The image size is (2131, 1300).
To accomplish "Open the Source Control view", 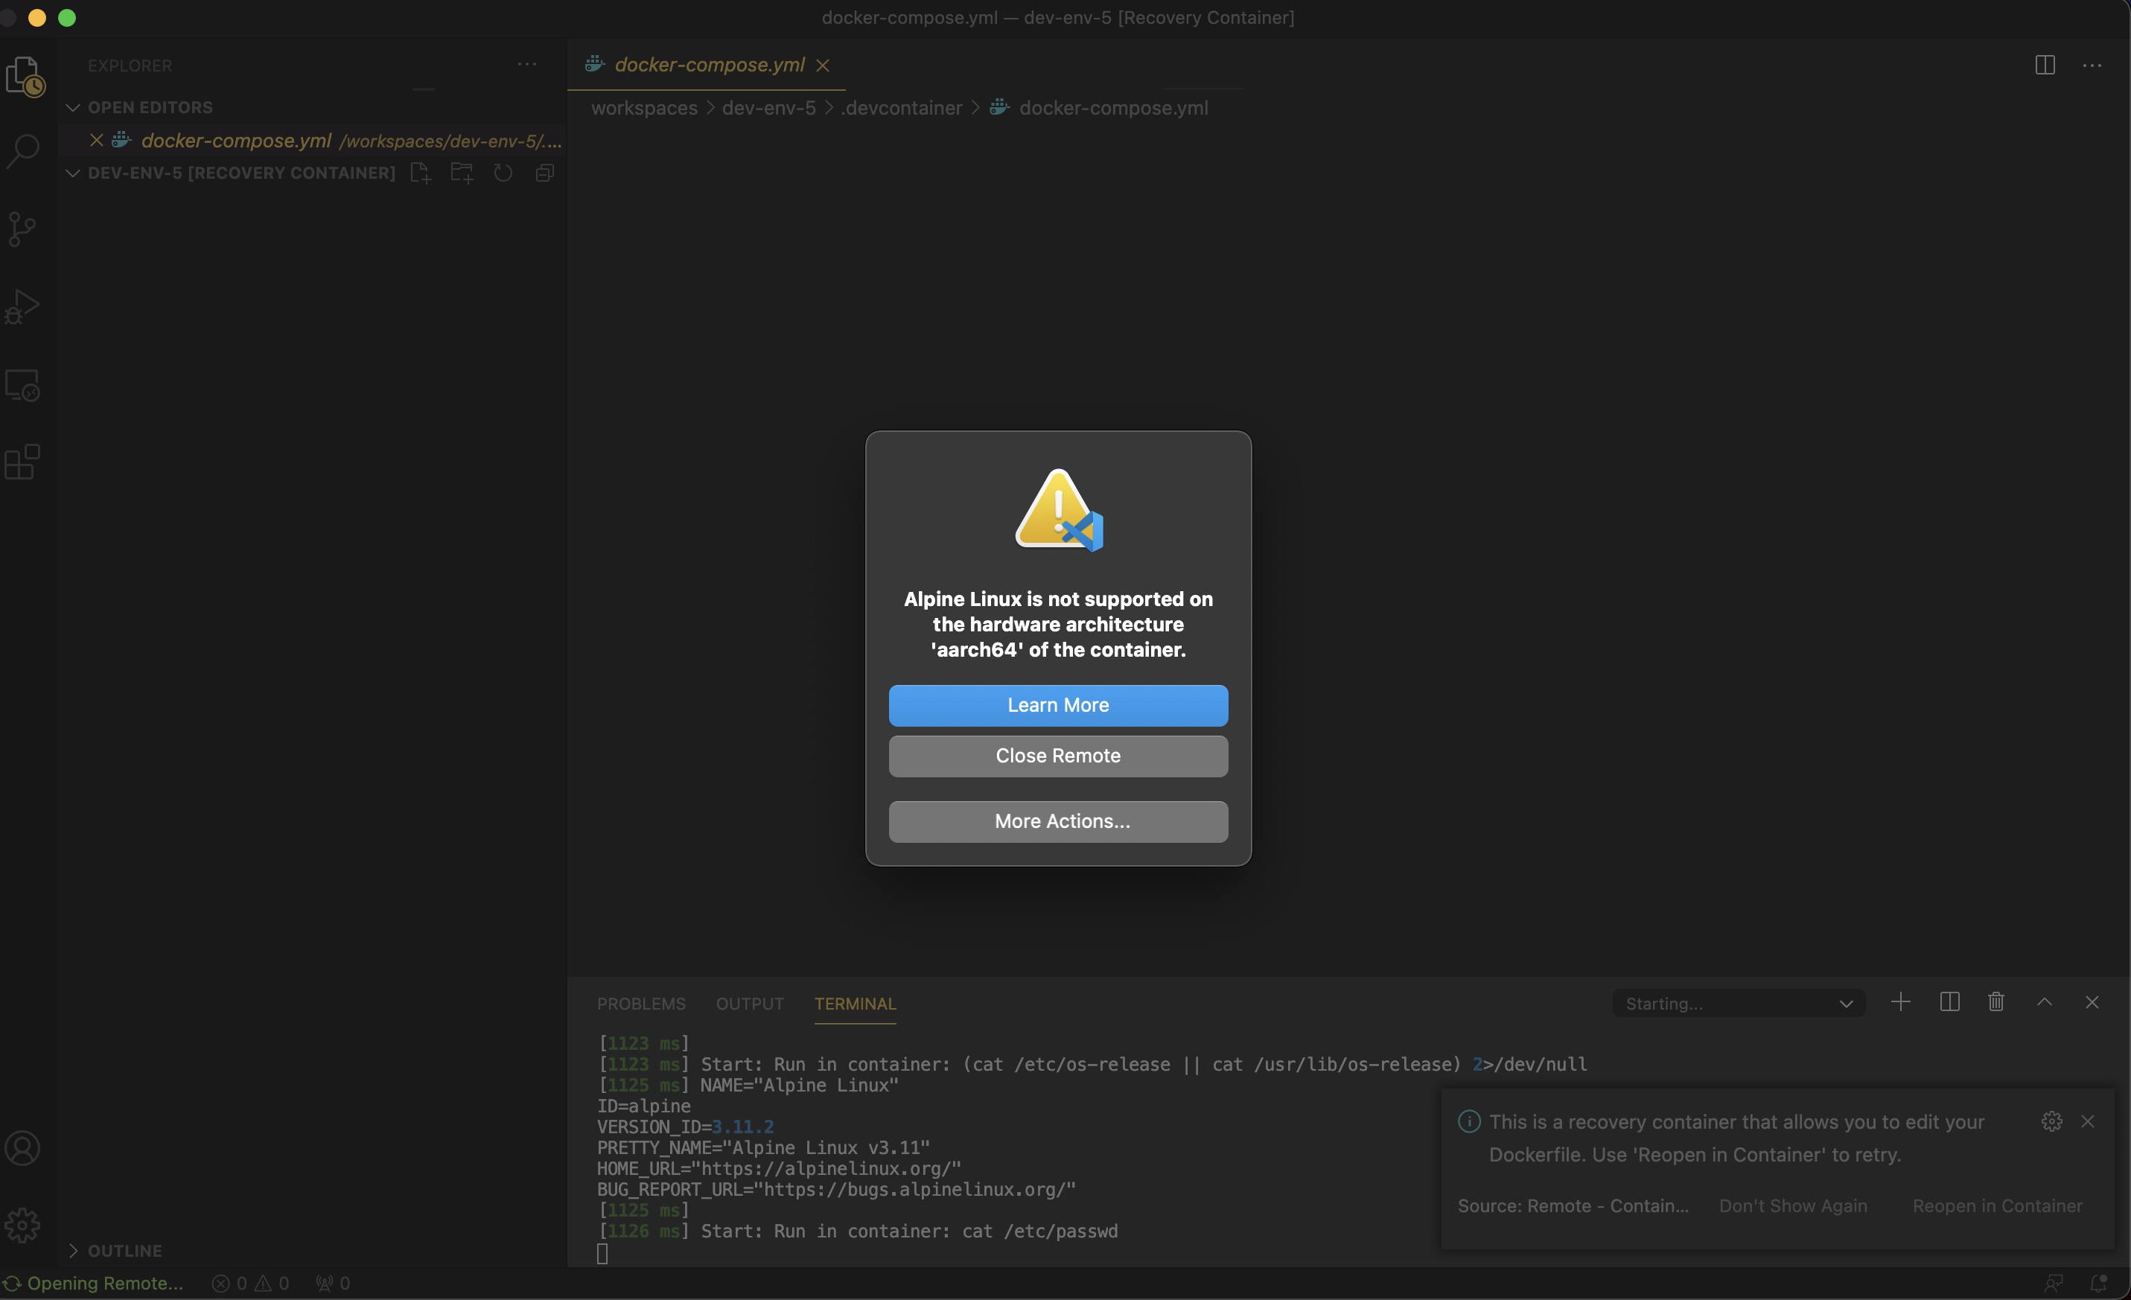I will point(23,229).
